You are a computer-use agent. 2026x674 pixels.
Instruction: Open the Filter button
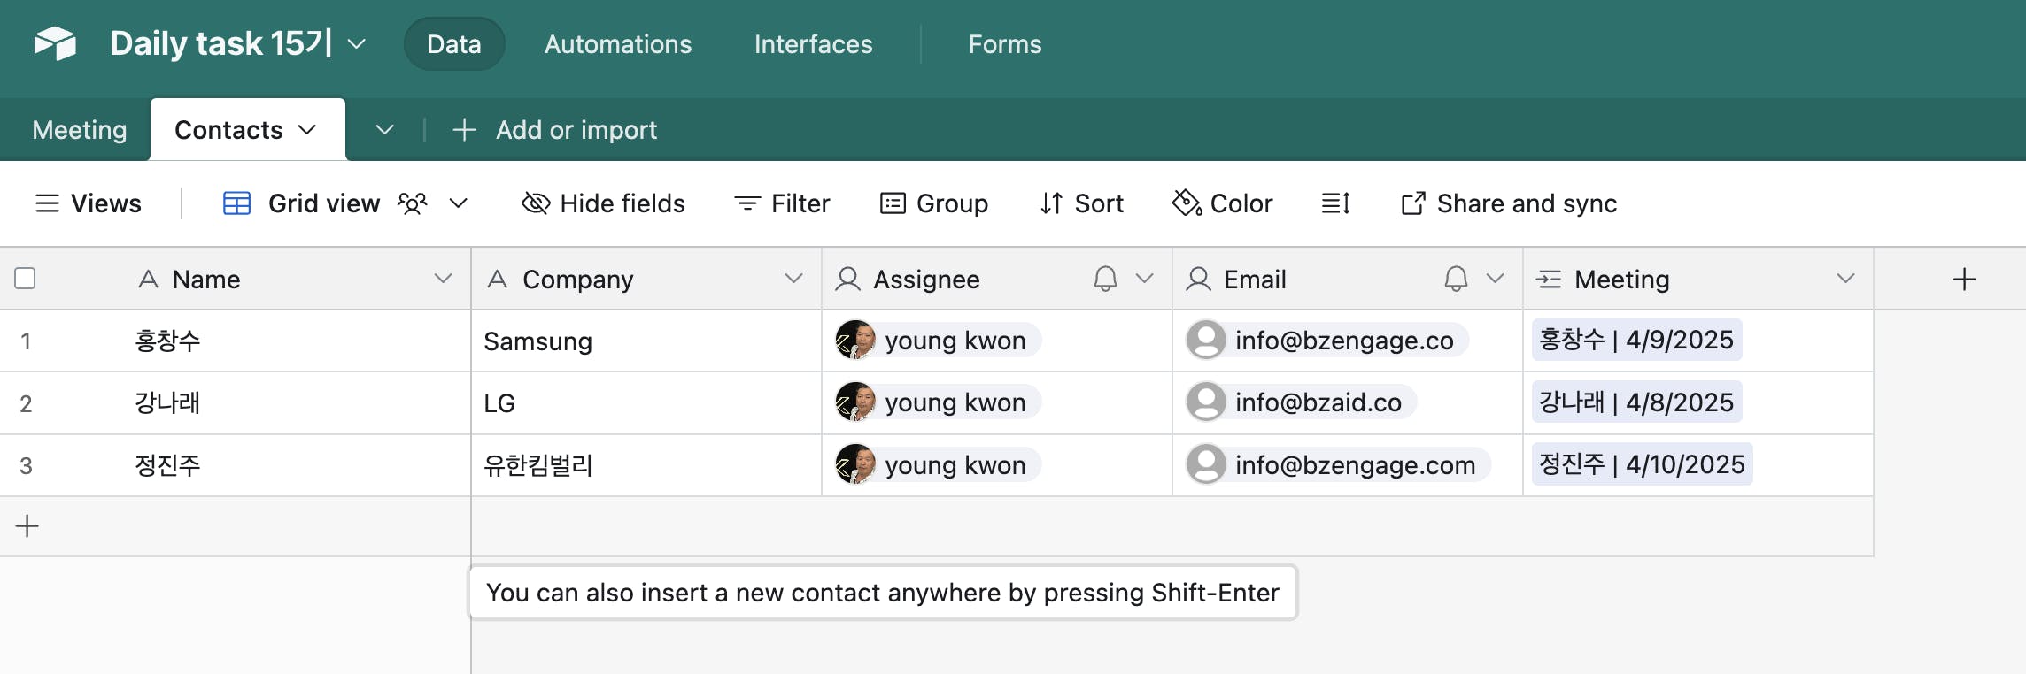tap(783, 203)
